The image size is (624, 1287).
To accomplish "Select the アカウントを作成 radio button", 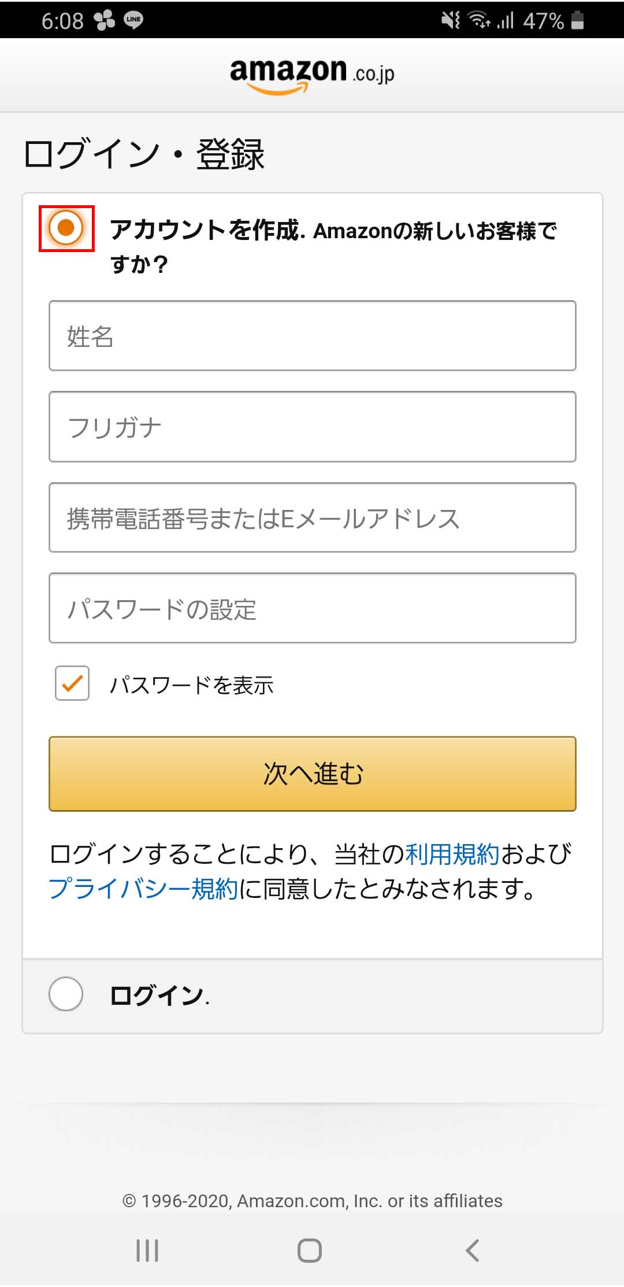I will [x=66, y=228].
